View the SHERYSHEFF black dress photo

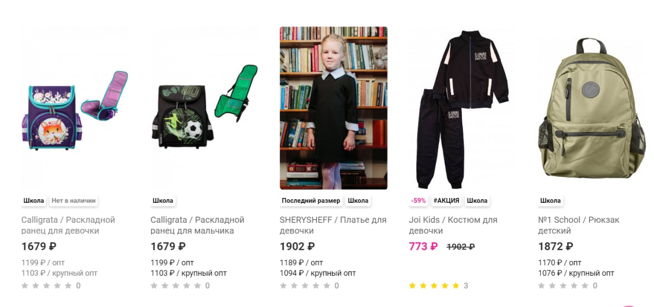334,108
